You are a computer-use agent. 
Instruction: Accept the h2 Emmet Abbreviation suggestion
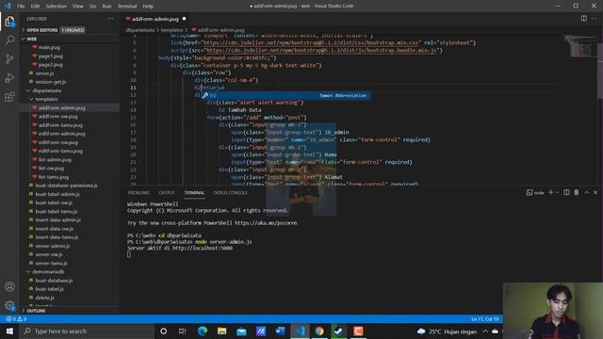click(286, 95)
